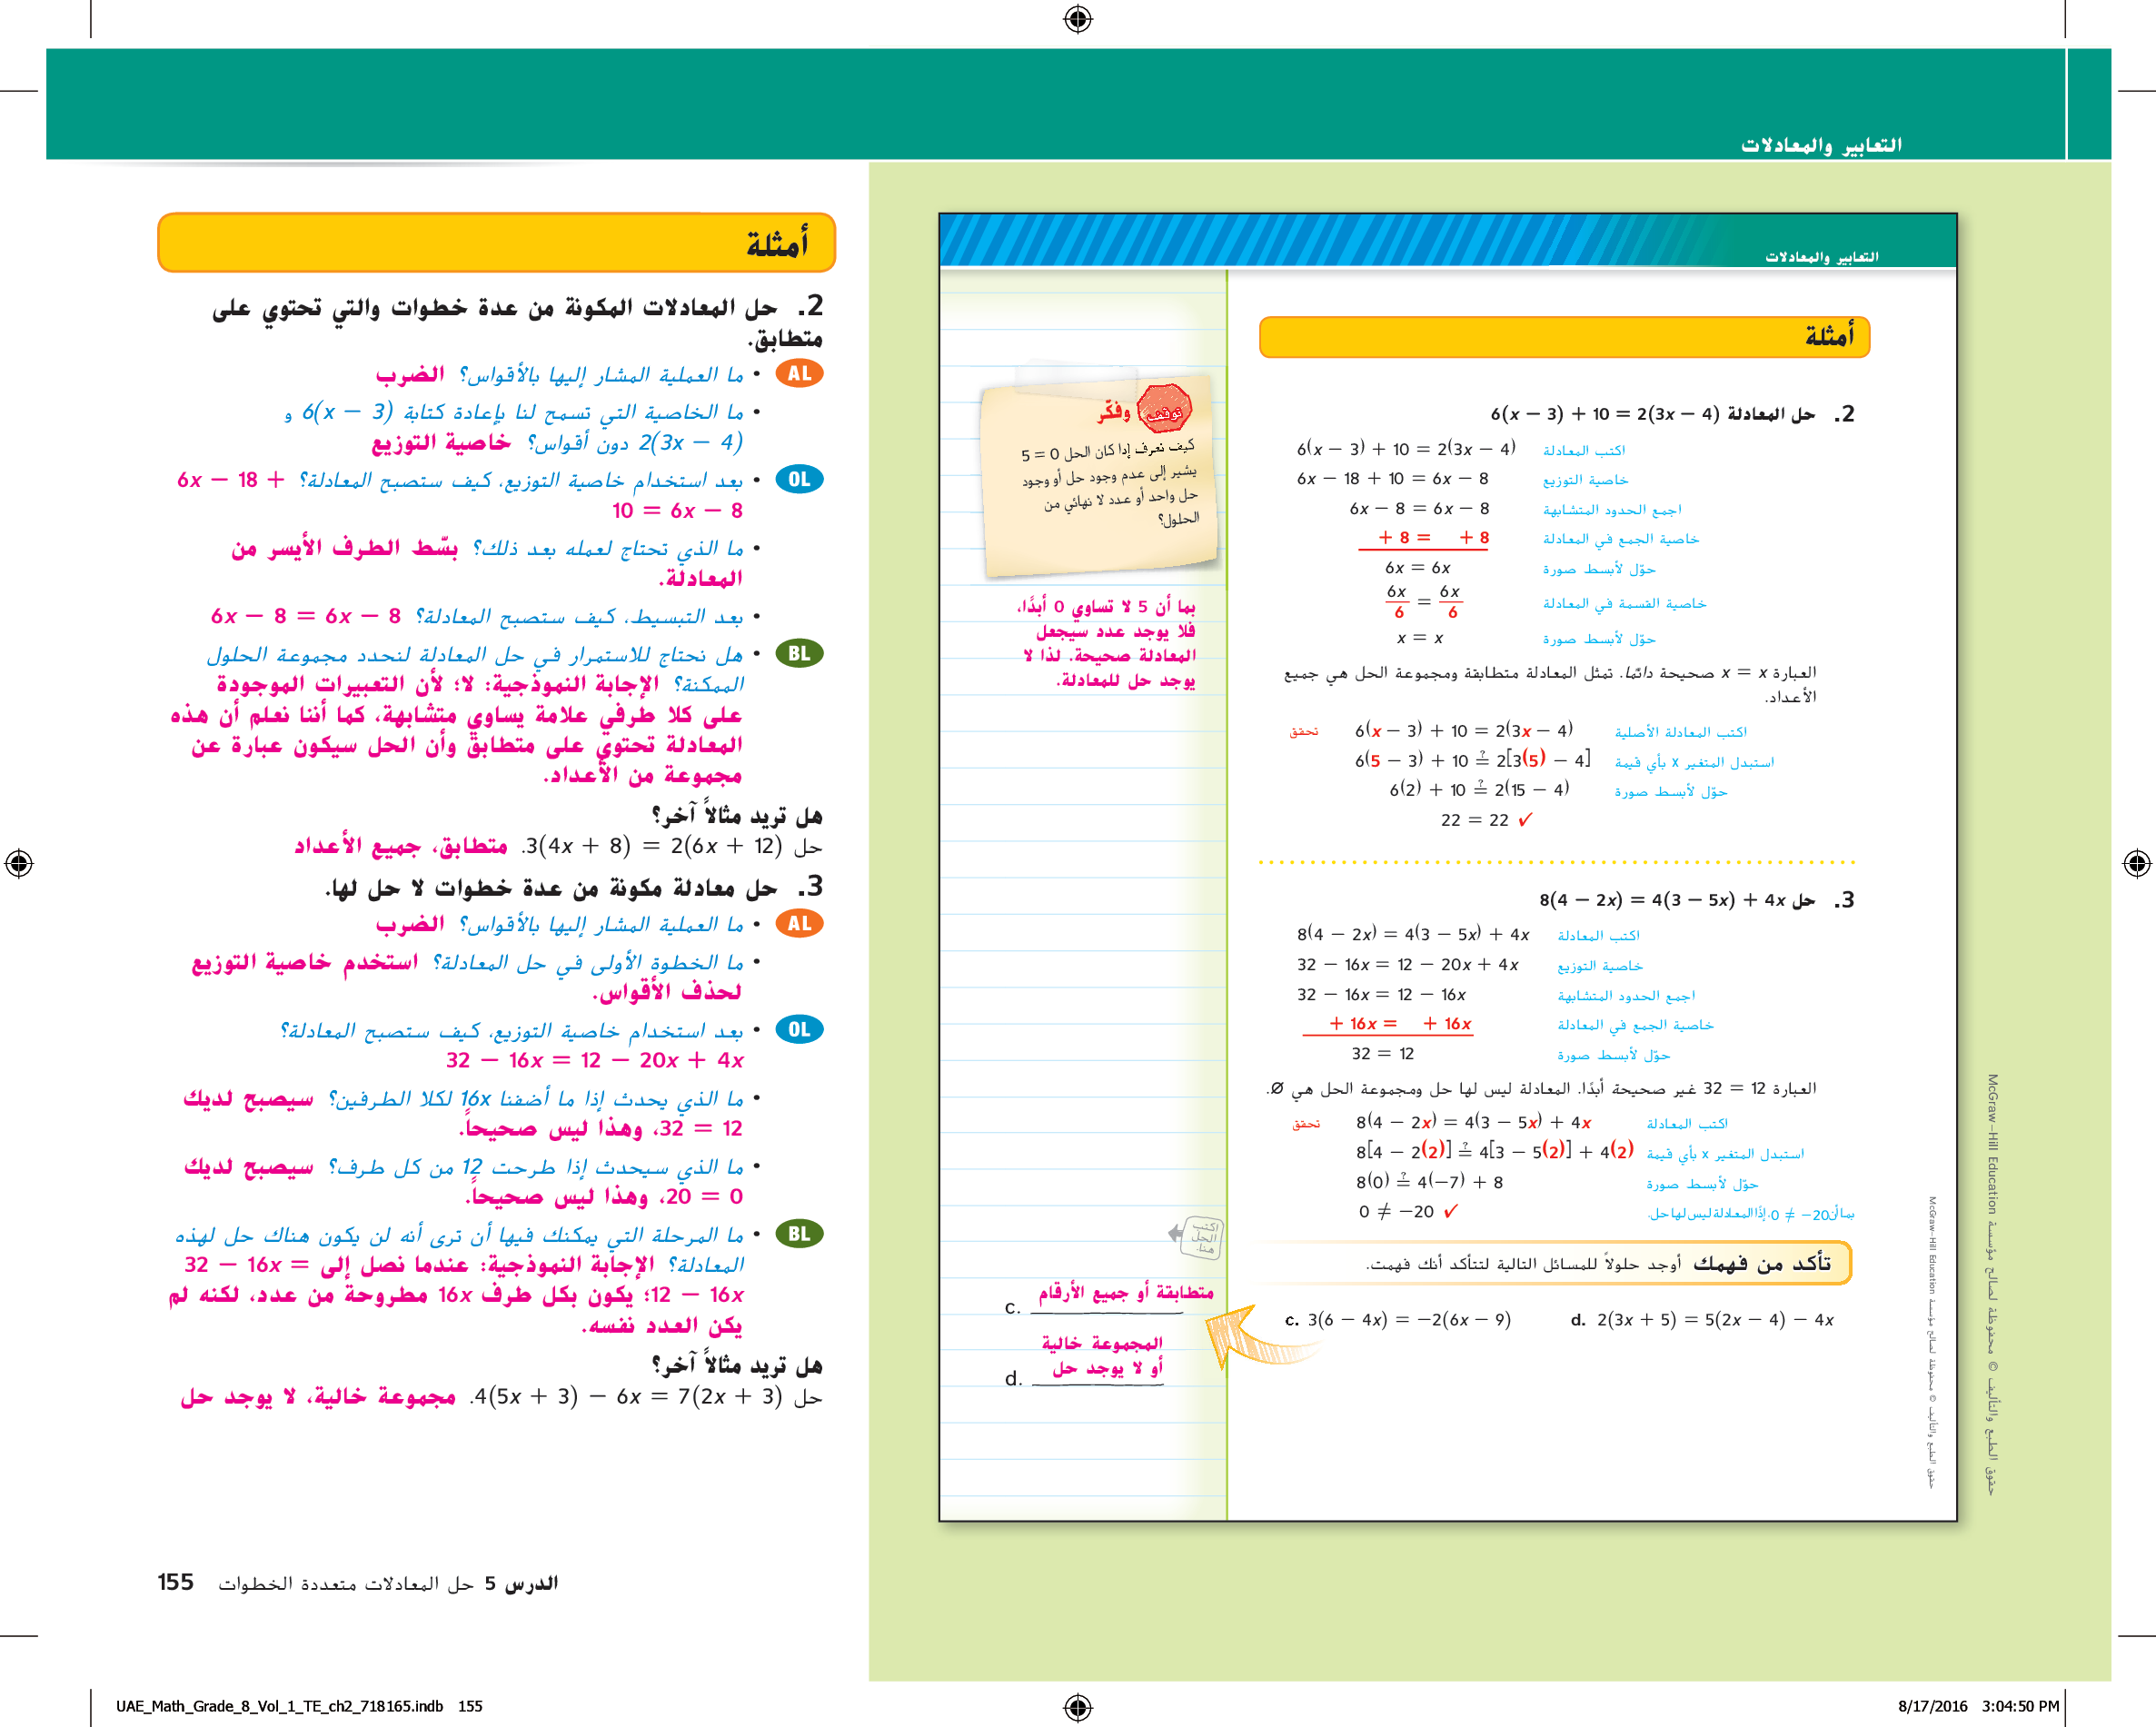The image size is (2156, 1727).
Task: Click the left margin registration crosshair mark
Action: tap(19, 863)
